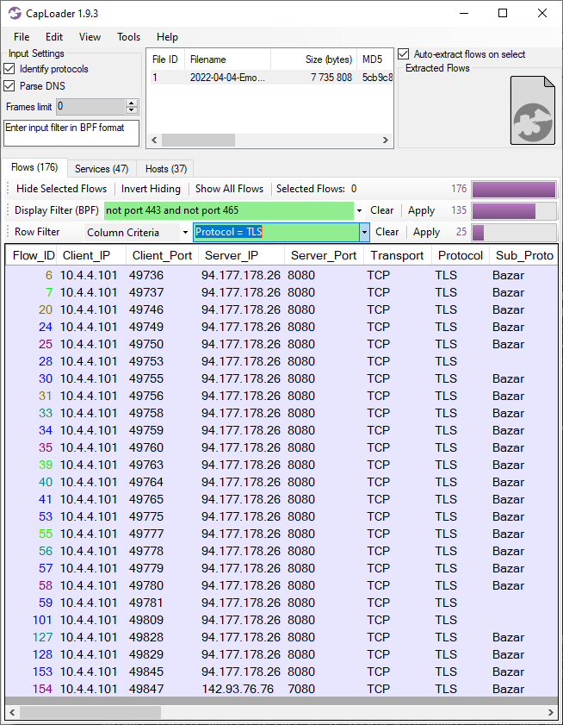Viewport: 563px width, 725px height.
Task: Toggle the Identify protocols checkbox
Action: pos(9,69)
